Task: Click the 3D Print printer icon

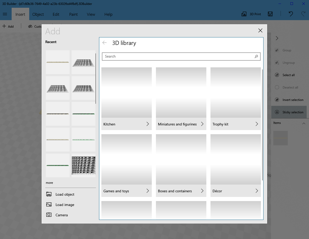Action: tap(244, 14)
